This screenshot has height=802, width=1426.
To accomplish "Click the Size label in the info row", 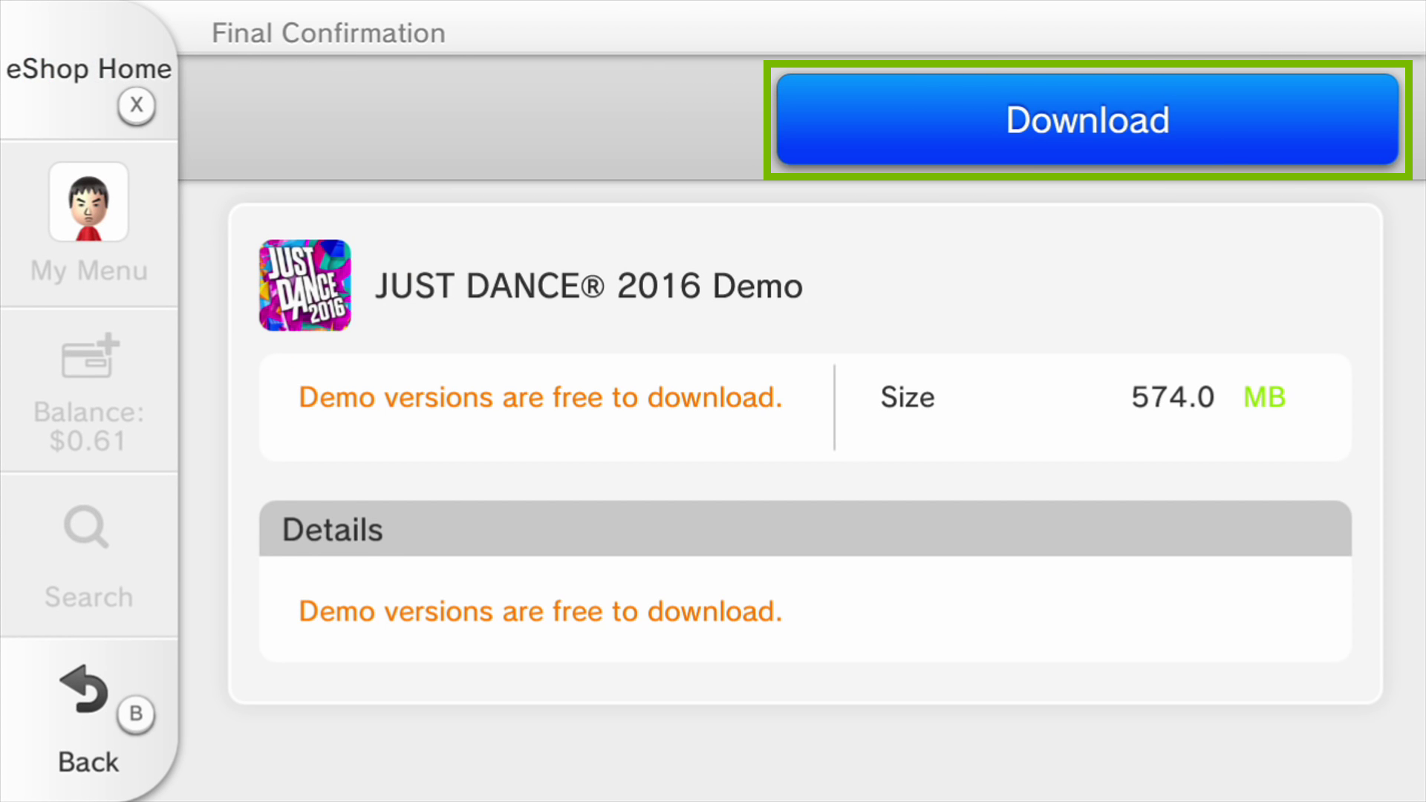I will point(907,397).
